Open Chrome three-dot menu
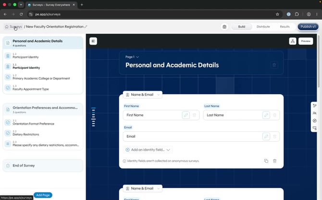 317,14
